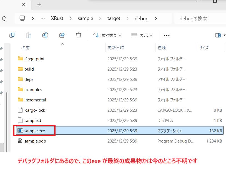Open the more options ellipsis menu
Screen dimensions: 226x172
coord(167,35)
